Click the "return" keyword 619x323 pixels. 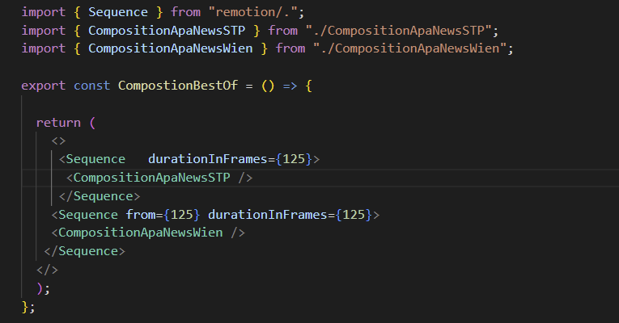pyautogui.click(x=58, y=123)
